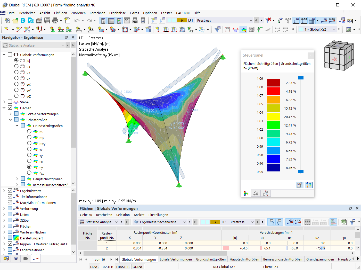Click the camera views tab in navigator
This screenshot has width=361, height=270.
click(26, 258)
